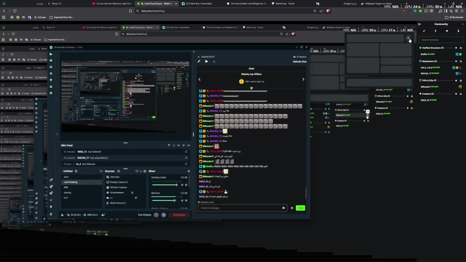Image resolution: width=466 pixels, height=262 pixels.
Task: Mute the Mic/Aux channel
Action: (182, 200)
